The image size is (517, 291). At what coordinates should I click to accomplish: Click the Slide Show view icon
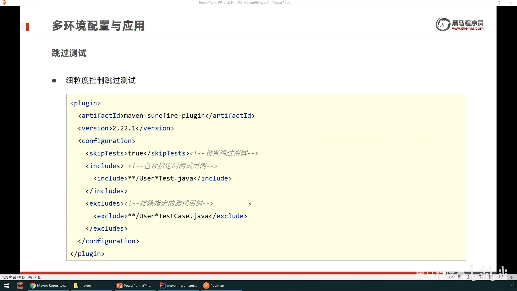click(511, 277)
